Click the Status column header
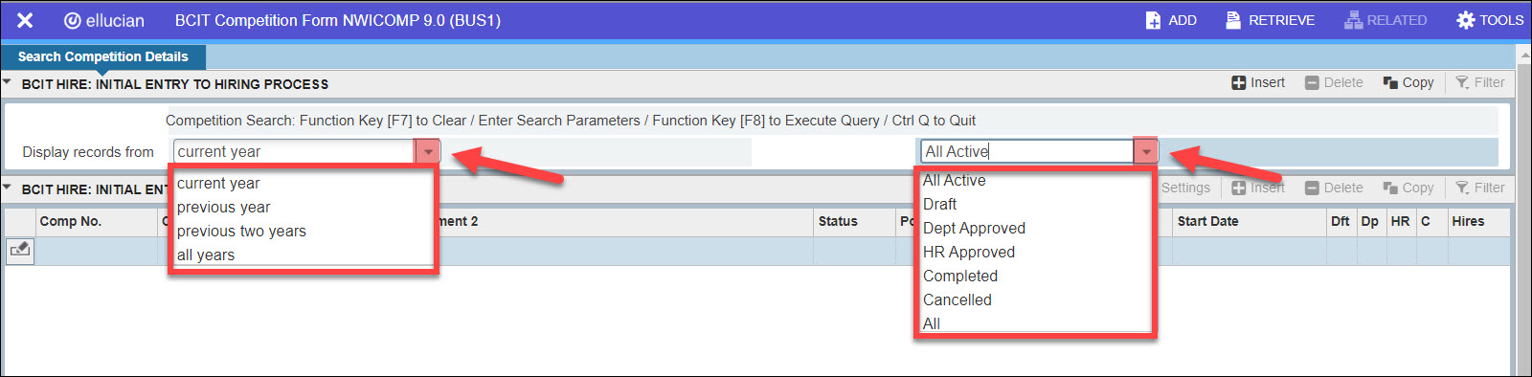 click(x=854, y=221)
